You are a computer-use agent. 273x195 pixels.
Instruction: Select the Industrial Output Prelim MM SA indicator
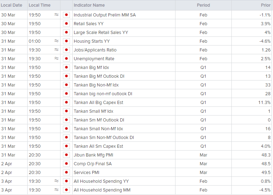pos(105,15)
